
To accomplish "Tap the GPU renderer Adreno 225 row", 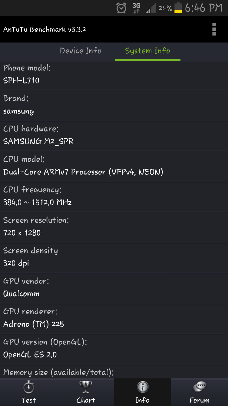I will pyautogui.click(x=114, y=318).
